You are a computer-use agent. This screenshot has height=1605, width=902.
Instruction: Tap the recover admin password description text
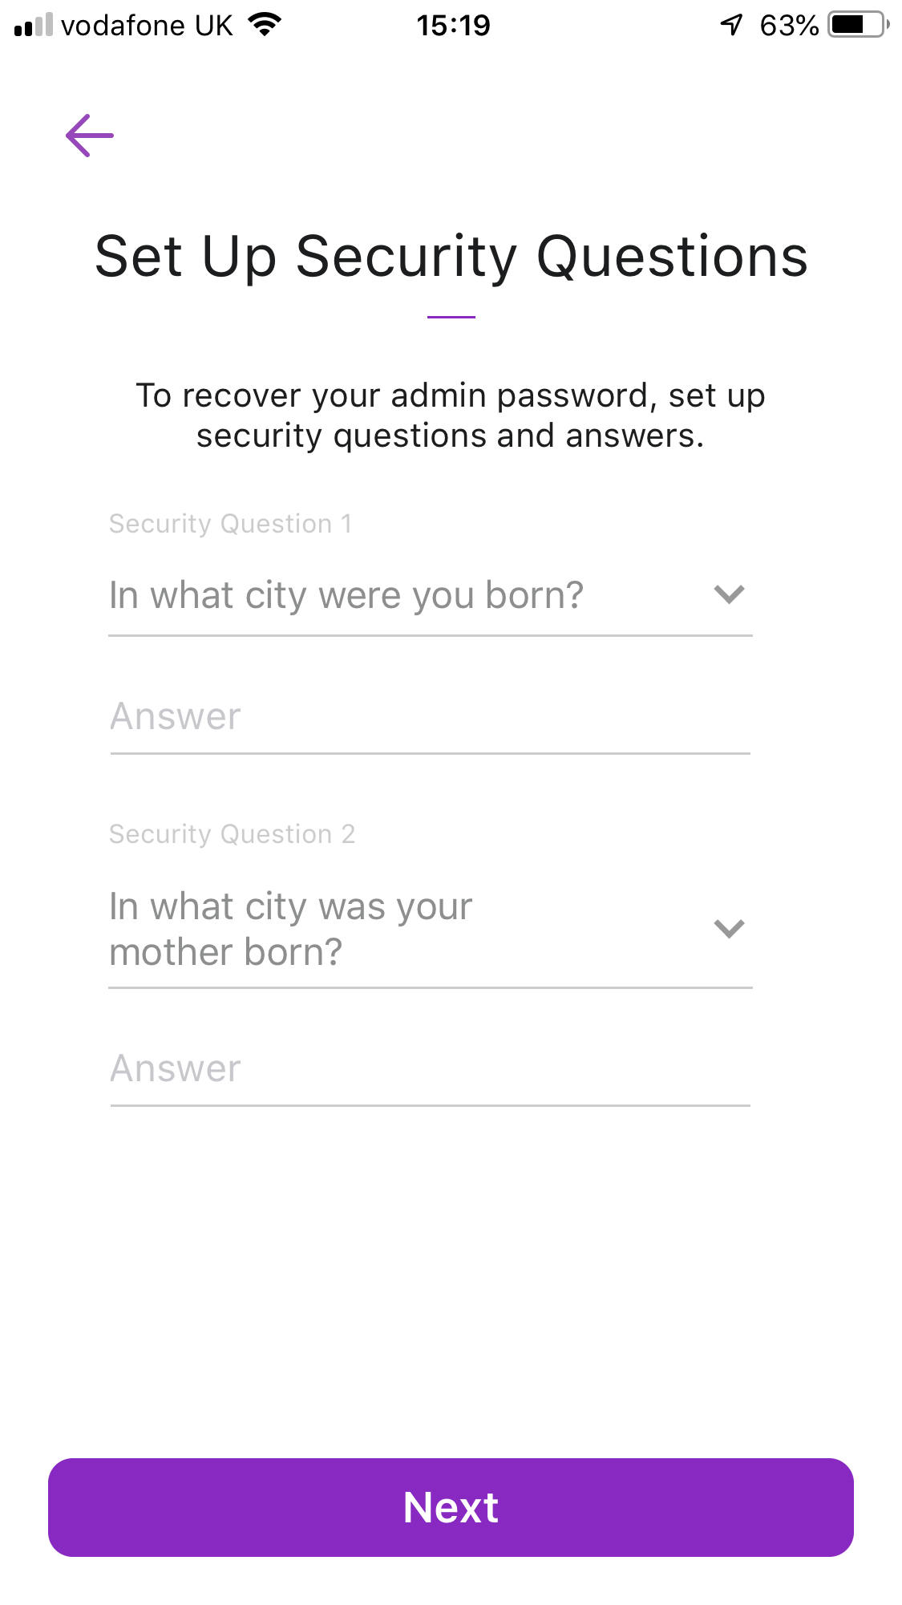pyautogui.click(x=451, y=415)
